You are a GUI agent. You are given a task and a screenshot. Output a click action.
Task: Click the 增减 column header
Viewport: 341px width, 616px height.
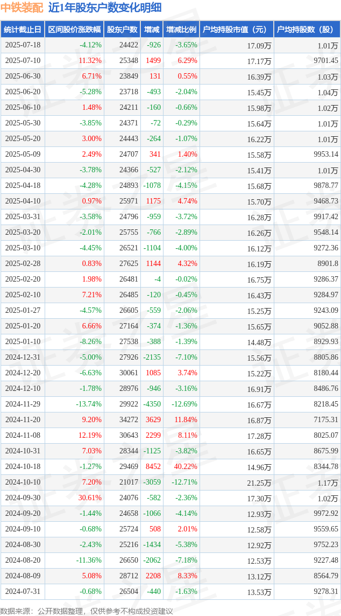[x=152, y=30]
